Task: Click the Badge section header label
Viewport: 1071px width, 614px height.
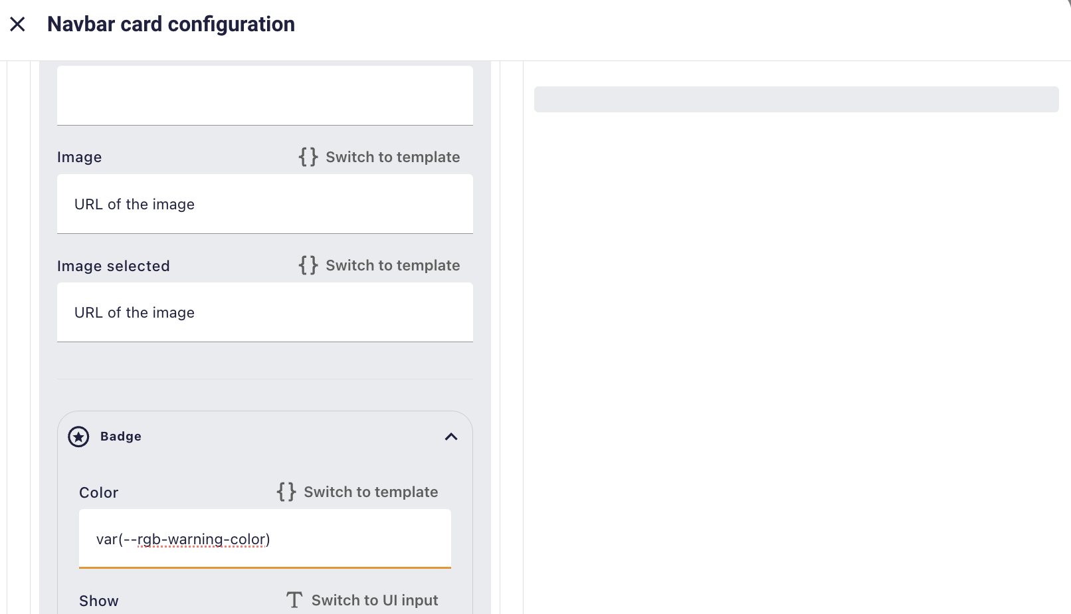Action: [x=121, y=437]
